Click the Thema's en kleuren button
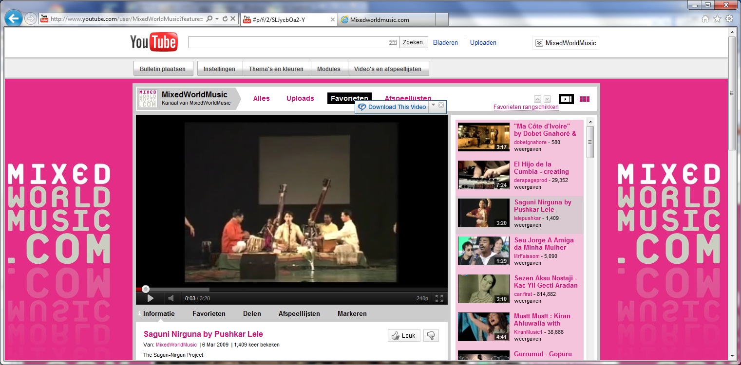 (276, 69)
